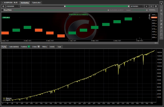Open the Orders tab
This screenshot has height=107, width=164.
[x=36, y=47]
